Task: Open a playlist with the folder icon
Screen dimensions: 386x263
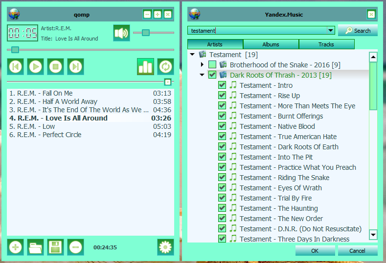Action: pyautogui.click(x=35, y=247)
